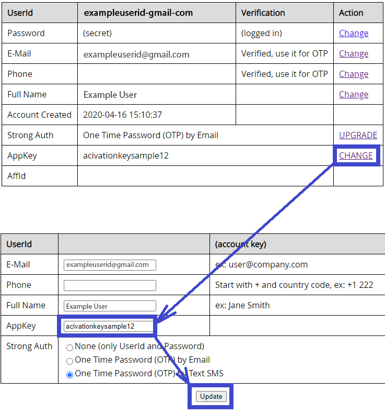Focus the E-Mail input field
385x414 pixels.
(110, 265)
